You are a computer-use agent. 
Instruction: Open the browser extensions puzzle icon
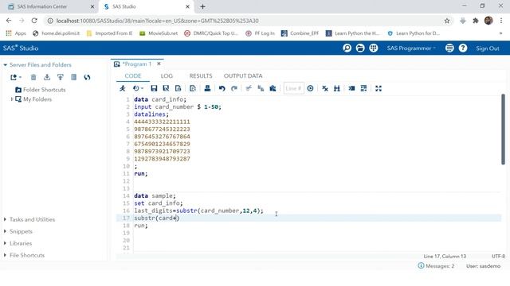tap(476, 21)
